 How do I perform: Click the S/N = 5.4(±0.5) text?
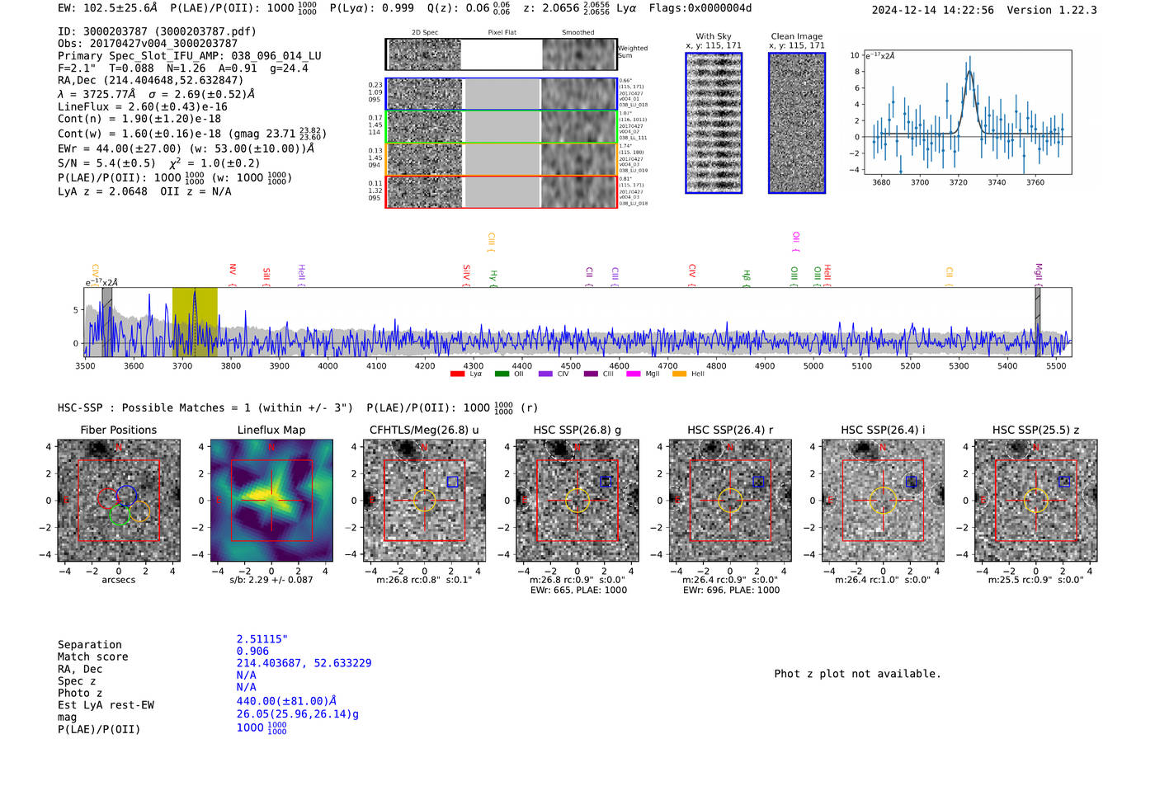point(106,163)
